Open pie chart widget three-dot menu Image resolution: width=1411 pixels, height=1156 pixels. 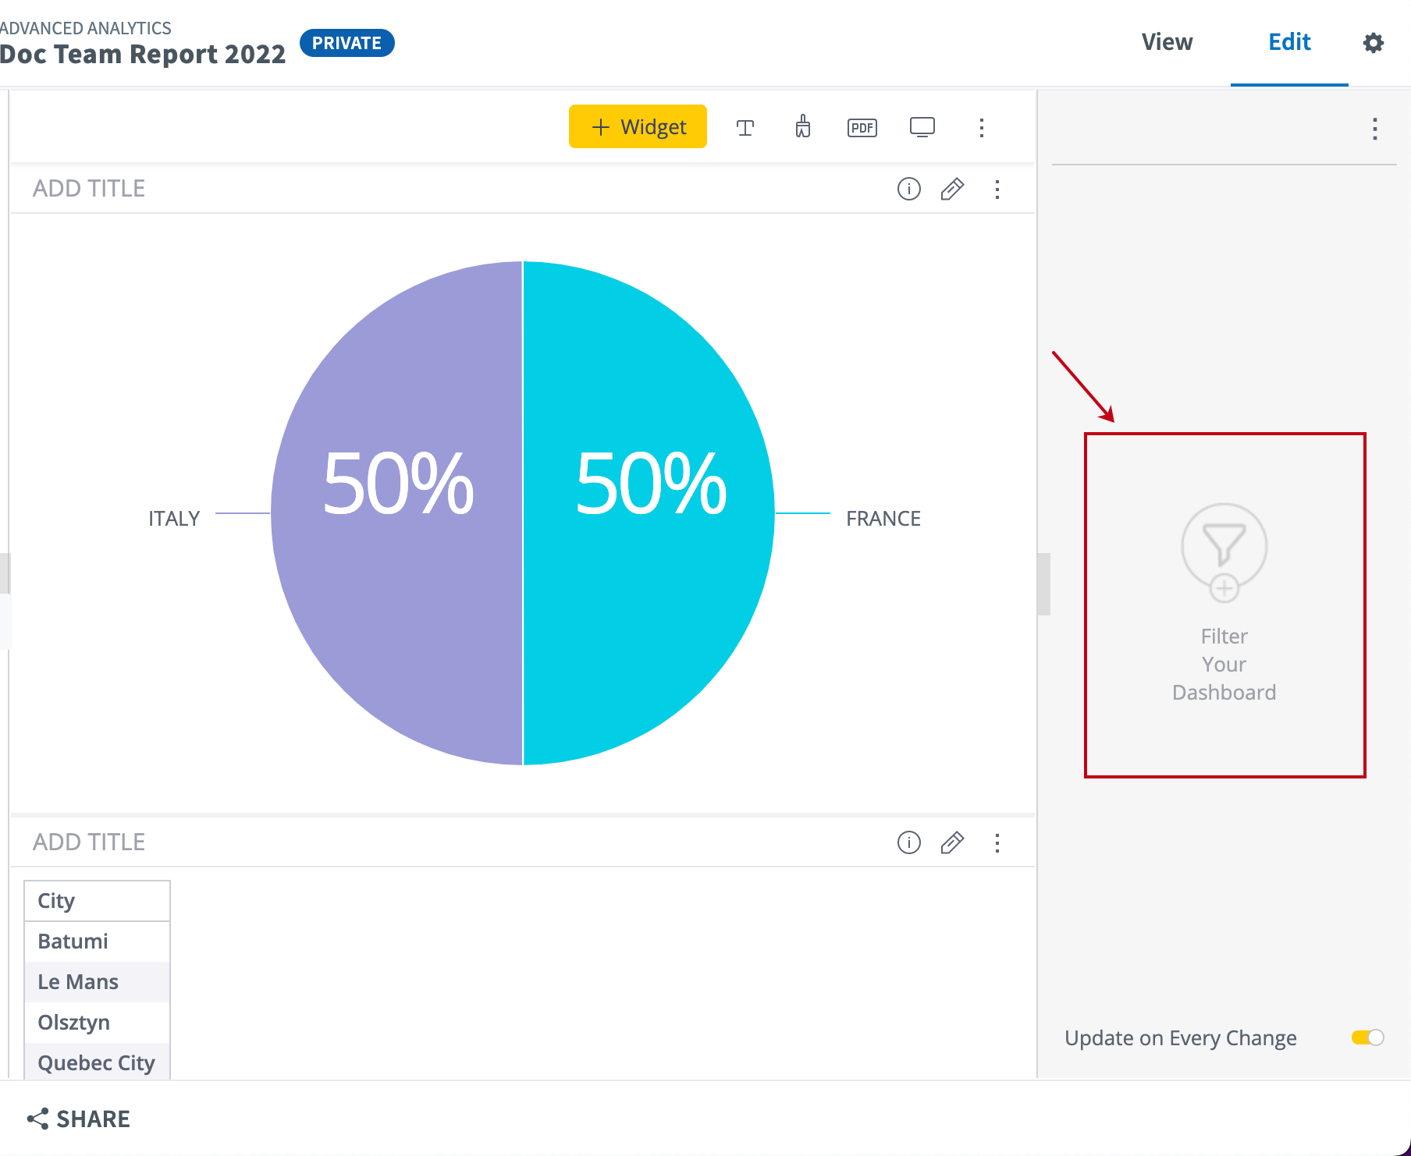[x=997, y=189]
